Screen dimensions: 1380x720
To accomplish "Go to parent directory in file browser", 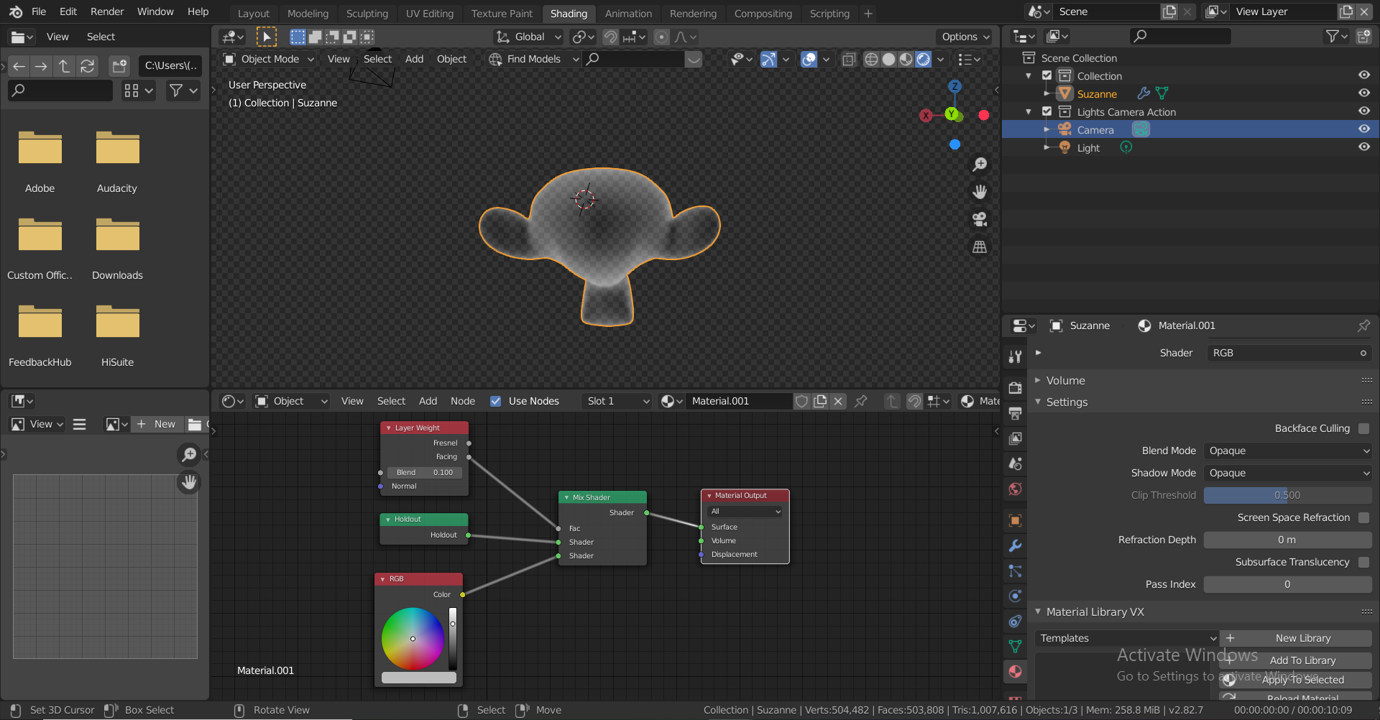I will (64, 66).
